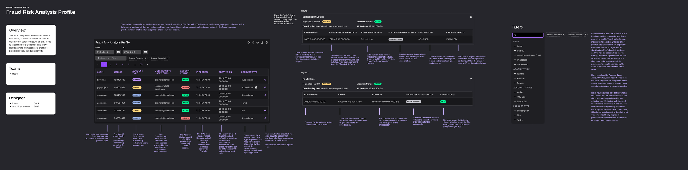Screen dimensions: 688x170
Task: Click the USER ID column header
Action: click(x=118, y=72)
